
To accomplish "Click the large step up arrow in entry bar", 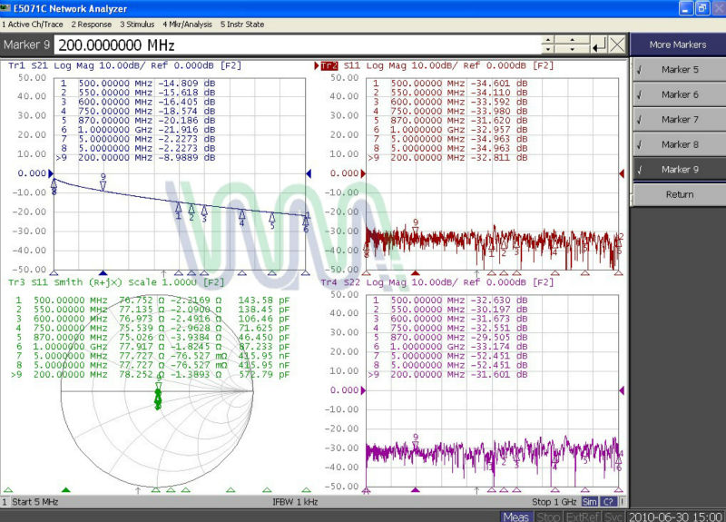I will pos(573,39).
